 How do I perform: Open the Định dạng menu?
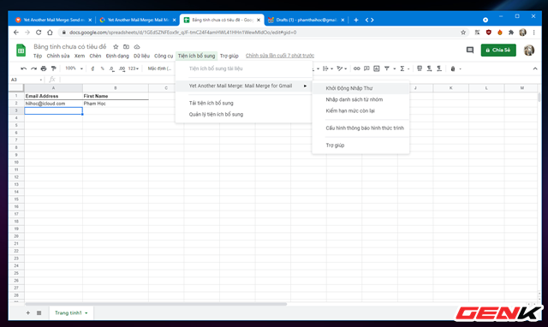pyautogui.click(x=117, y=56)
